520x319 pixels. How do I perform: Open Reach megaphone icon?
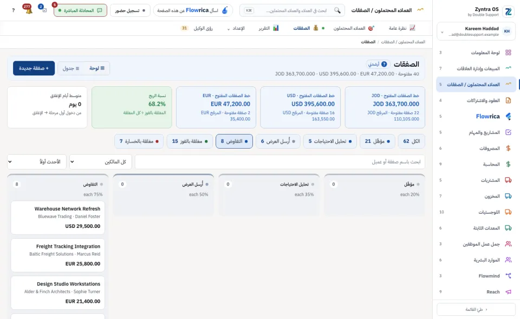pyautogui.click(x=508, y=292)
